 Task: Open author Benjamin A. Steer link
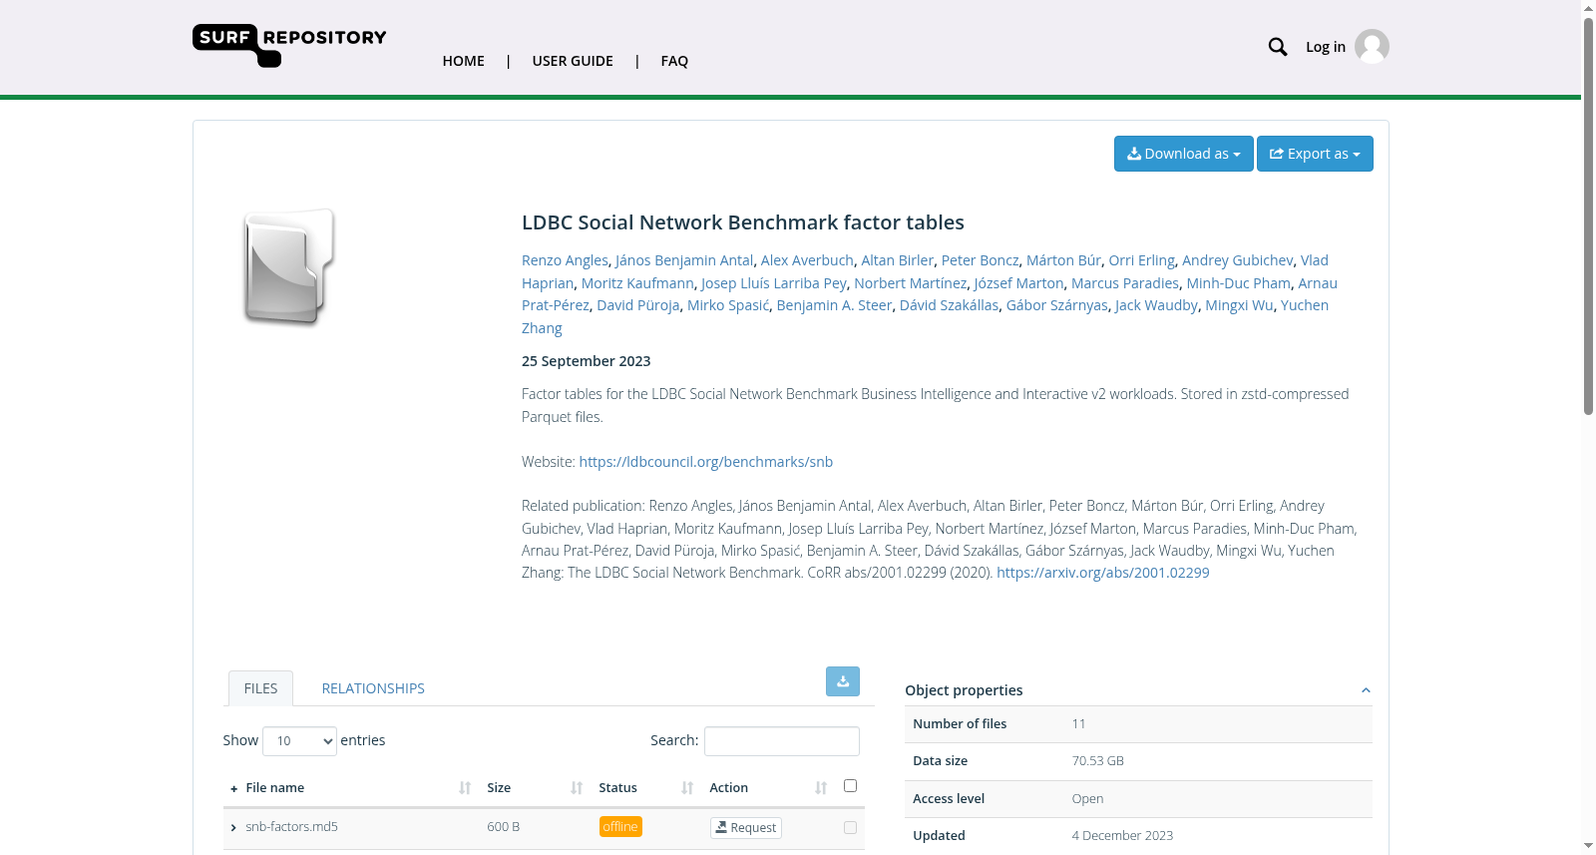coord(835,305)
